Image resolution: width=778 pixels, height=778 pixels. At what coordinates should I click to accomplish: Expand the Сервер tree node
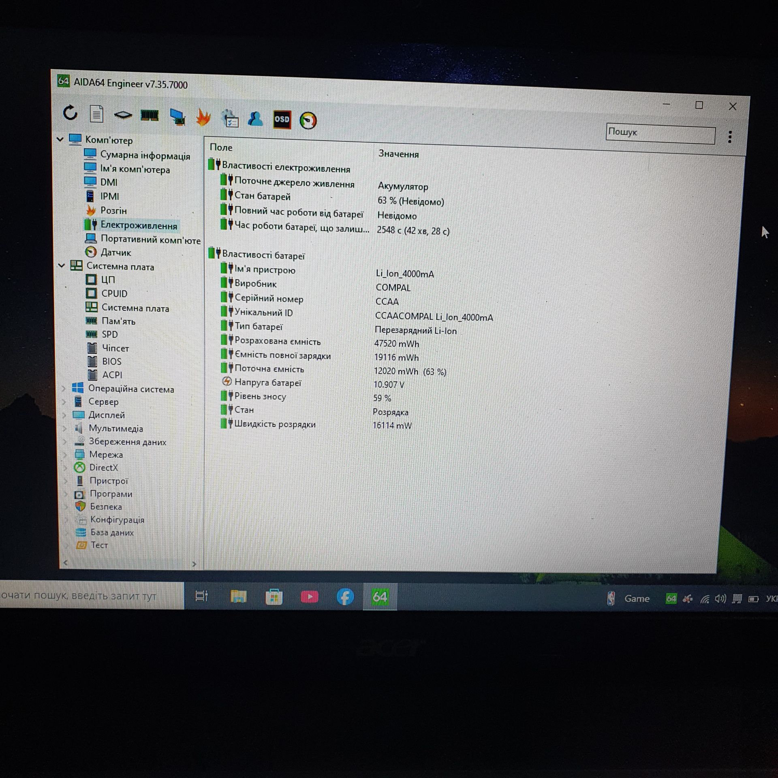(64, 402)
